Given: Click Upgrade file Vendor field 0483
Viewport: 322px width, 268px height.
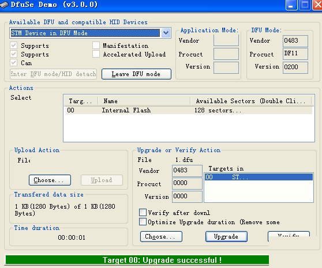Looking at the screenshot, I should click(187, 171).
